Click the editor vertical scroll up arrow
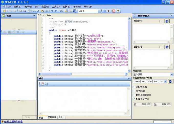The height and width of the screenshot is (124, 174). tap(129, 19)
